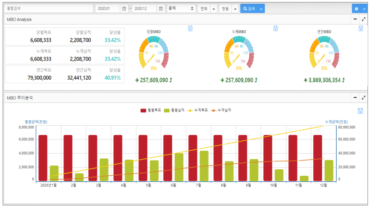The width and height of the screenshot is (369, 208).
Task: Click the blue 검색 search button
Action: click(249, 9)
